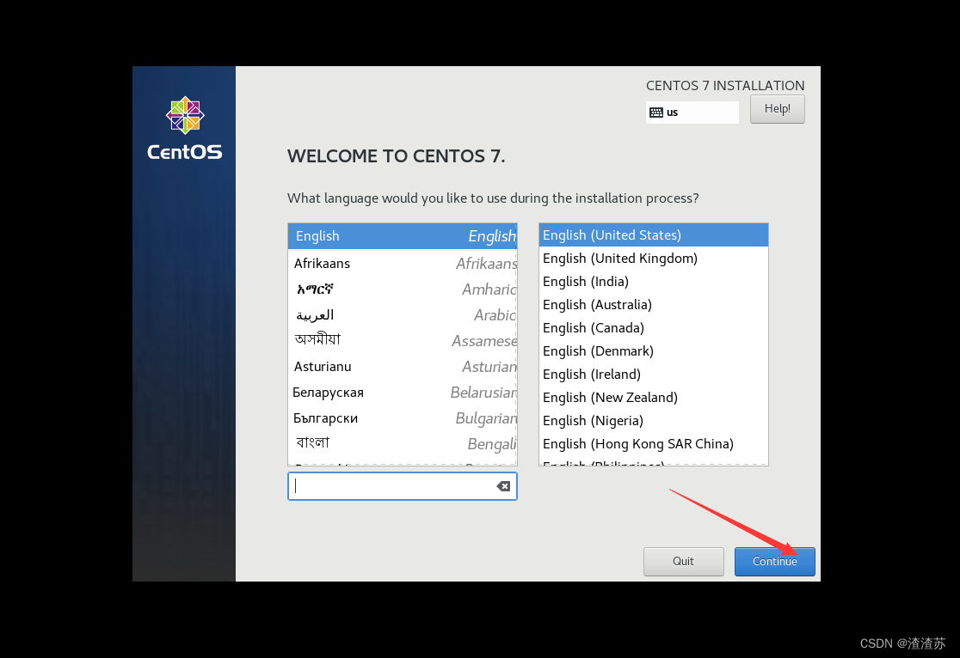Select the Arabic language row
This screenshot has width=960, height=658.
pos(403,315)
